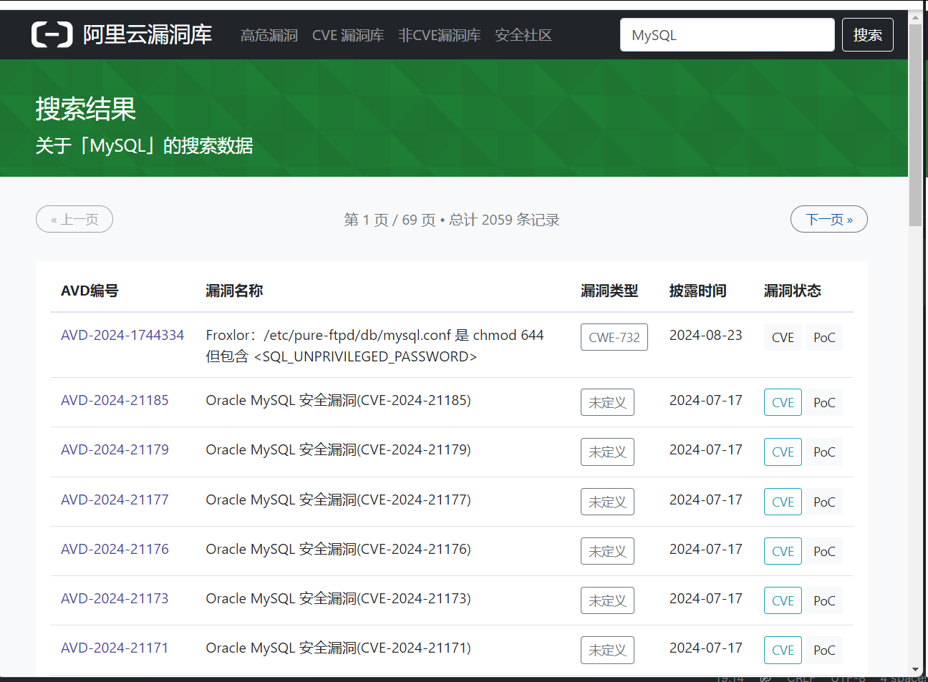Screen dimensions: 928x682
Task: Click the Aliyun vulnerability library logo
Action: click(x=122, y=34)
